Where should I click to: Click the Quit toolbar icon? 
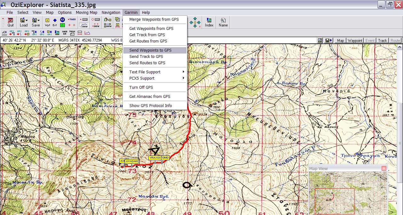11,22
